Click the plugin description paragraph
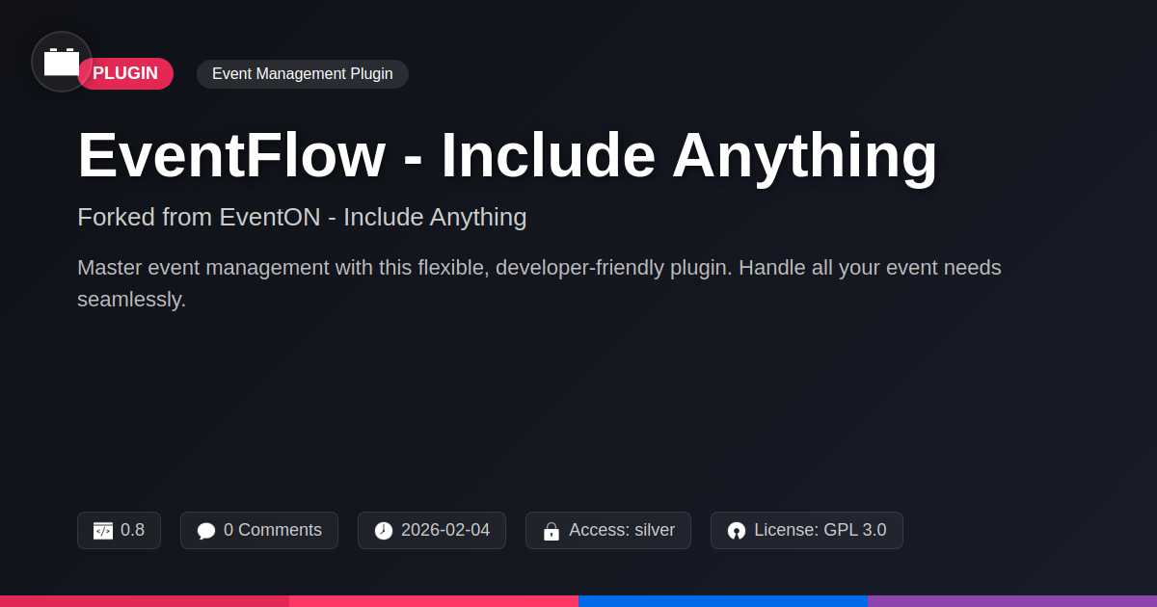The height and width of the screenshot is (607, 1157). point(539,283)
